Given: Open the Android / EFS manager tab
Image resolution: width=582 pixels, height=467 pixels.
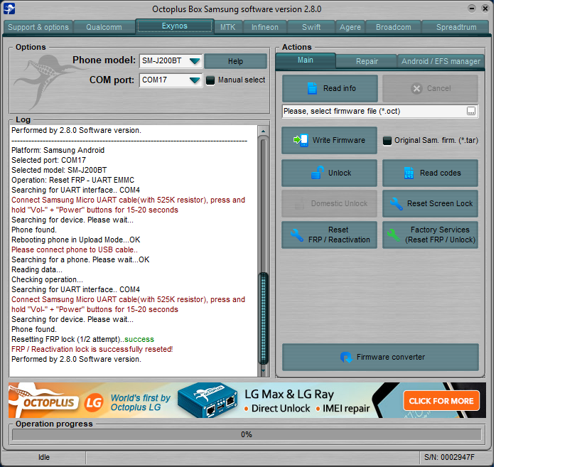Looking at the screenshot, I should [441, 61].
